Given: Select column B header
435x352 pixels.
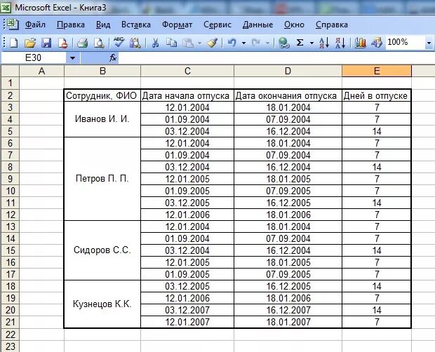Looking at the screenshot, I should pos(102,72).
